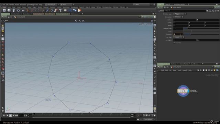Image resolution: width=220 pixels, height=124 pixels.
Task: Select the Platonic Solids shelf tool
Action: (65, 10)
